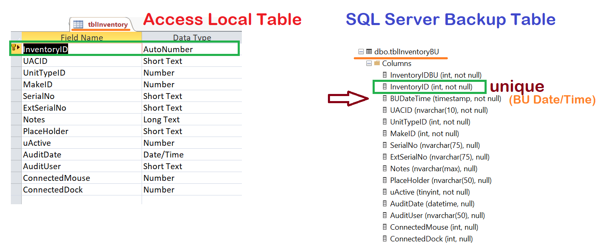Select ConnectedDock (int, null) column
This screenshot has width=599, height=251.
[x=431, y=239]
